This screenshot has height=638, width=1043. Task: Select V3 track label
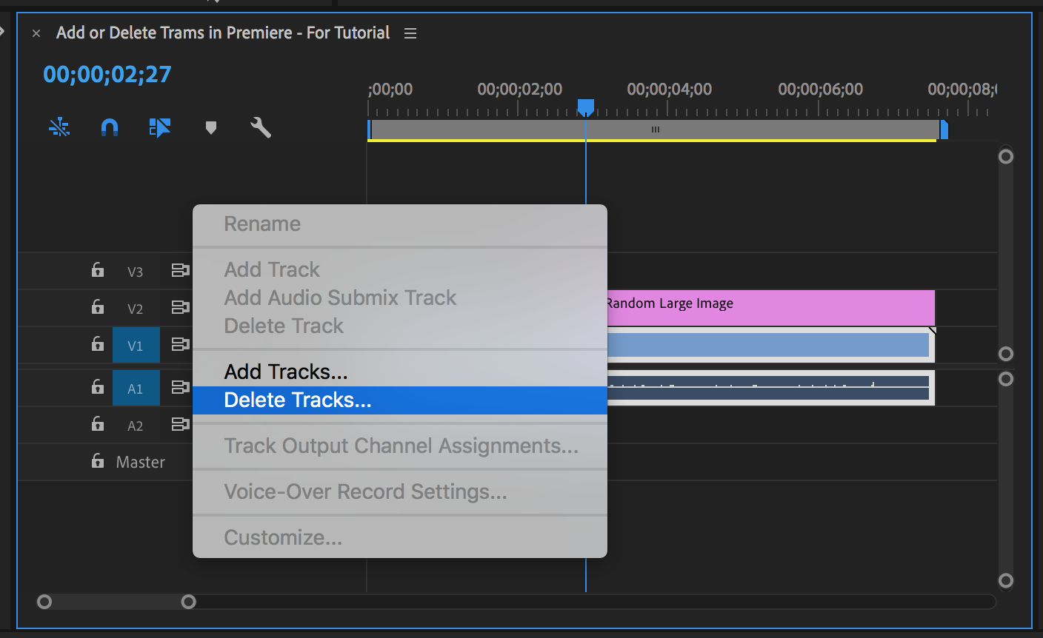[135, 272]
